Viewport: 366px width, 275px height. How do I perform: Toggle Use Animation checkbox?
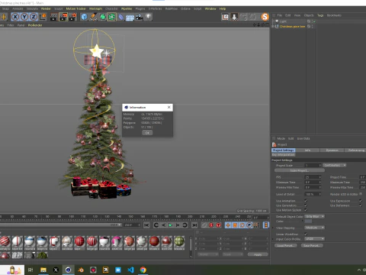coord(306,201)
